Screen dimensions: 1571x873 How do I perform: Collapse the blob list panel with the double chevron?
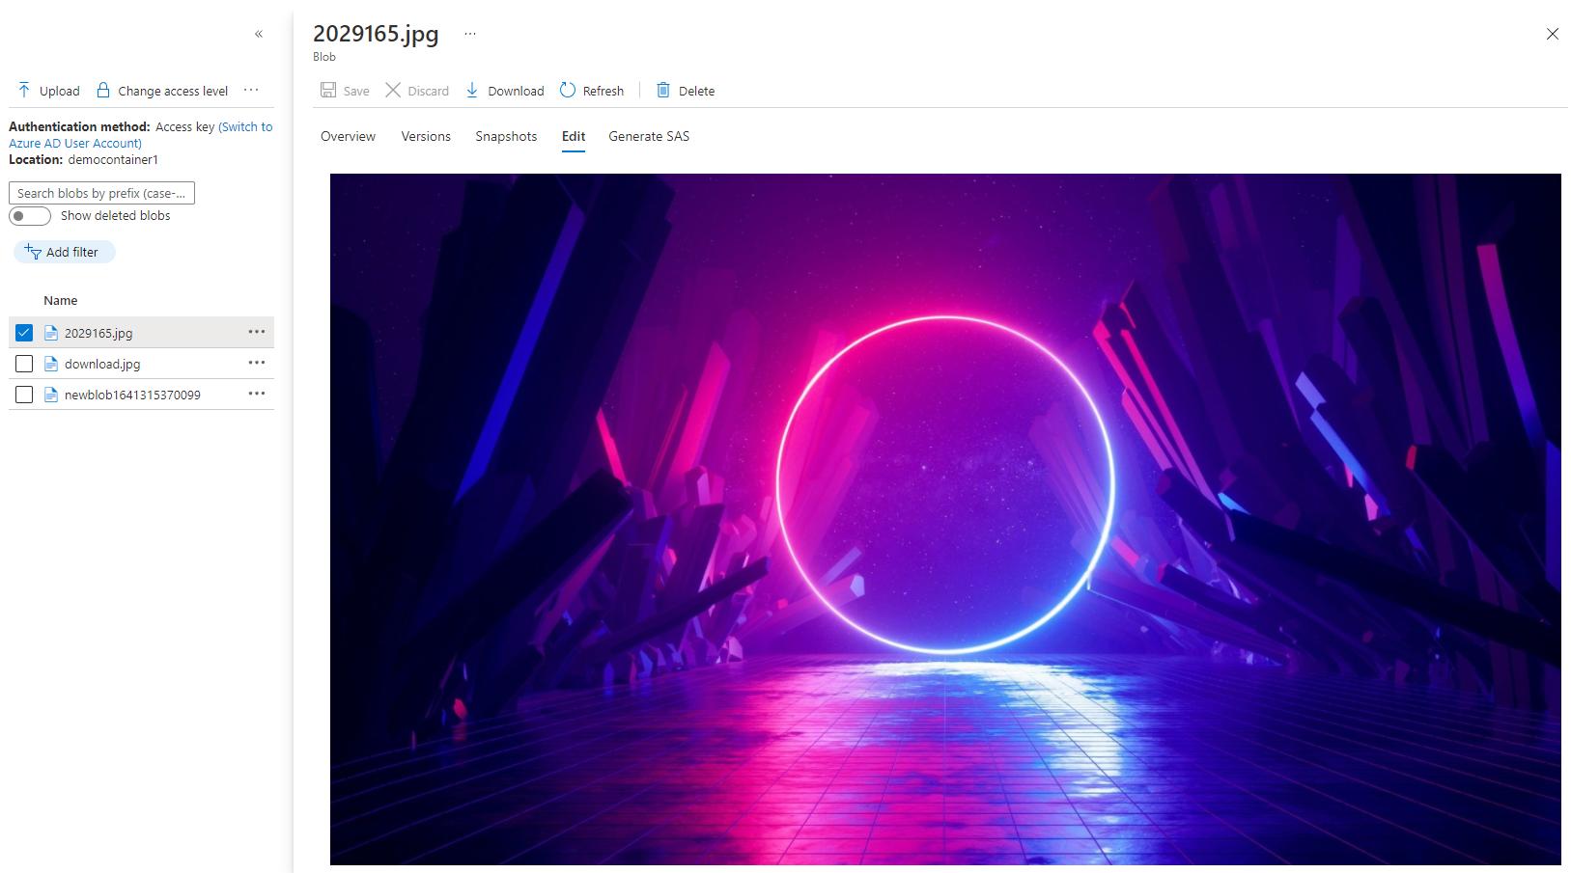(x=259, y=34)
